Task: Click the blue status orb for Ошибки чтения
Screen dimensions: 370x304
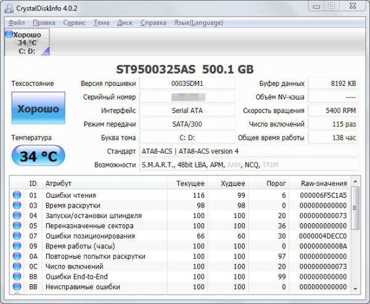Action: coord(17,195)
